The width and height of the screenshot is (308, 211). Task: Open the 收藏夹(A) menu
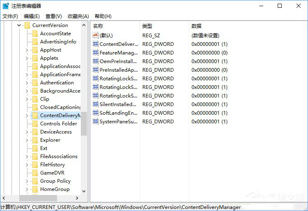78,16
